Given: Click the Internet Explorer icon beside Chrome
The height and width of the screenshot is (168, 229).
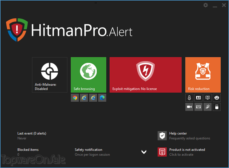Looking at the screenshot, I should pyautogui.click(x=84, y=98).
